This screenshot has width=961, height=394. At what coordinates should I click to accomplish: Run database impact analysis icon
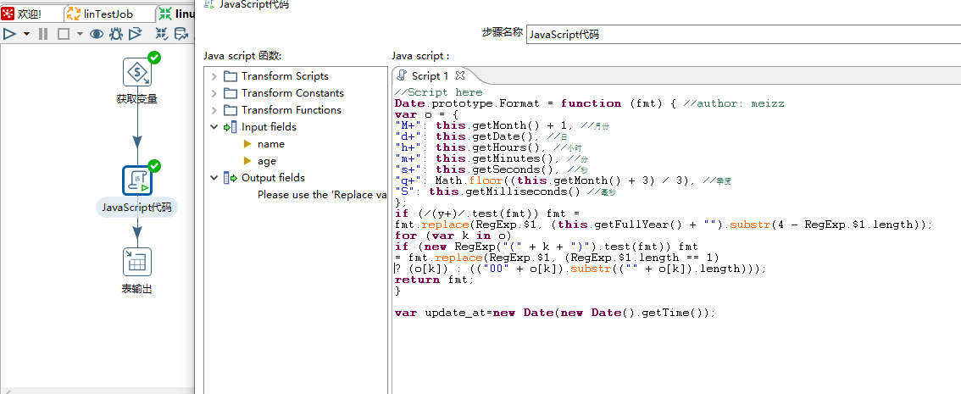(181, 34)
